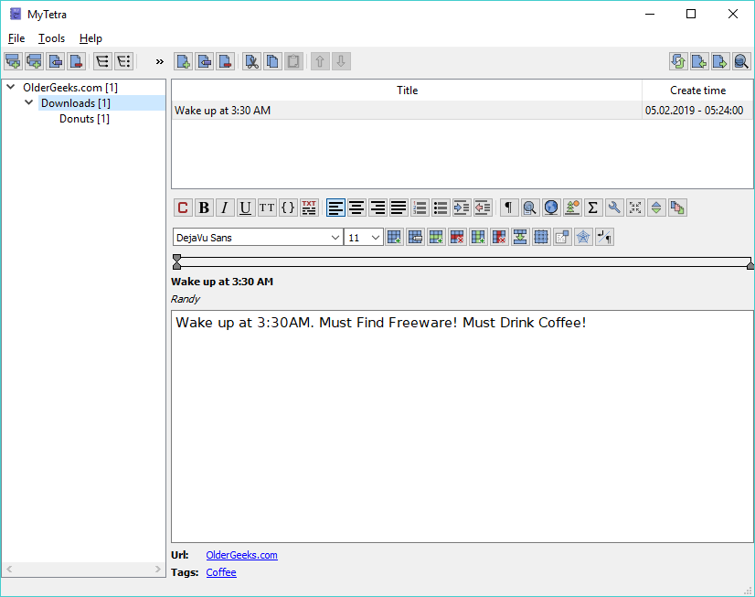This screenshot has height=597, width=755.
Task: Go to the previous viewed note
Action: (x=699, y=61)
